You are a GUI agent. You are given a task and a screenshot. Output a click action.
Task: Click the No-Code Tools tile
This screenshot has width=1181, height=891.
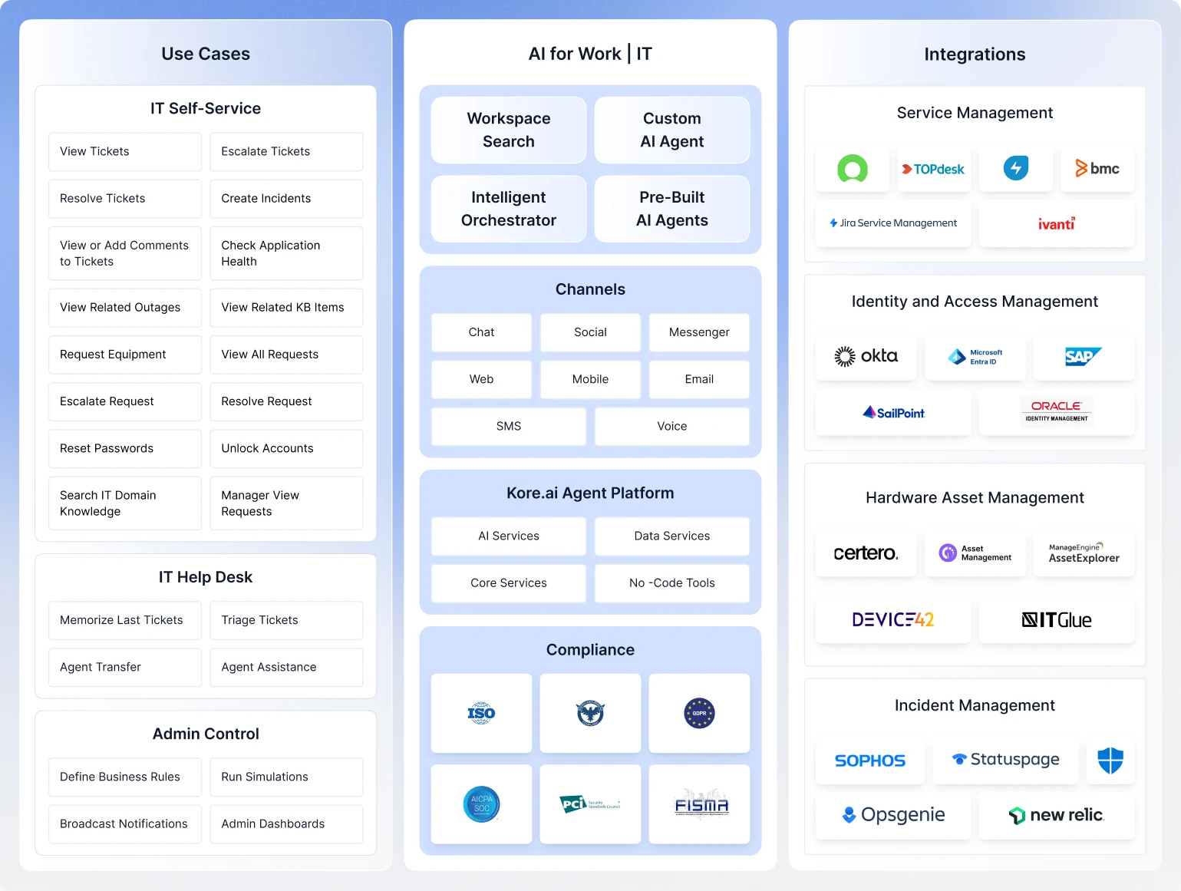click(x=672, y=583)
